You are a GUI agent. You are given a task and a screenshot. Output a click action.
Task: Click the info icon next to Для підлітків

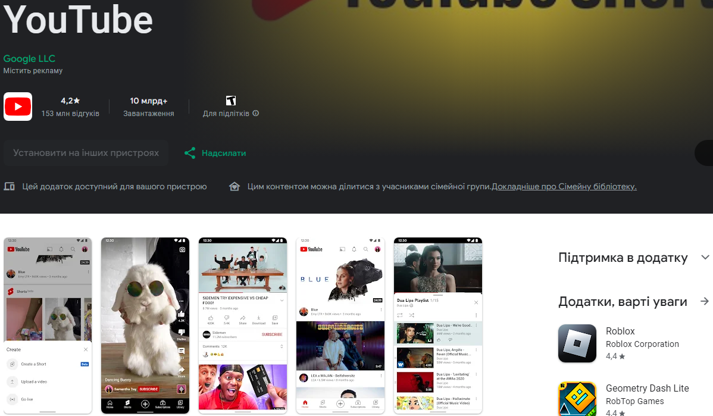pos(256,113)
